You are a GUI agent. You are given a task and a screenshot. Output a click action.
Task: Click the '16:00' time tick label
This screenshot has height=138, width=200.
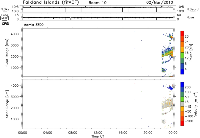pos(123,133)
